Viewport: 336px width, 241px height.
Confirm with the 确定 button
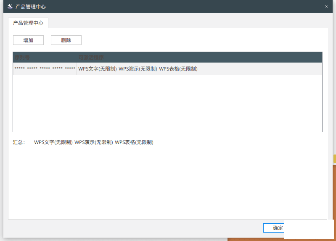(x=274, y=228)
